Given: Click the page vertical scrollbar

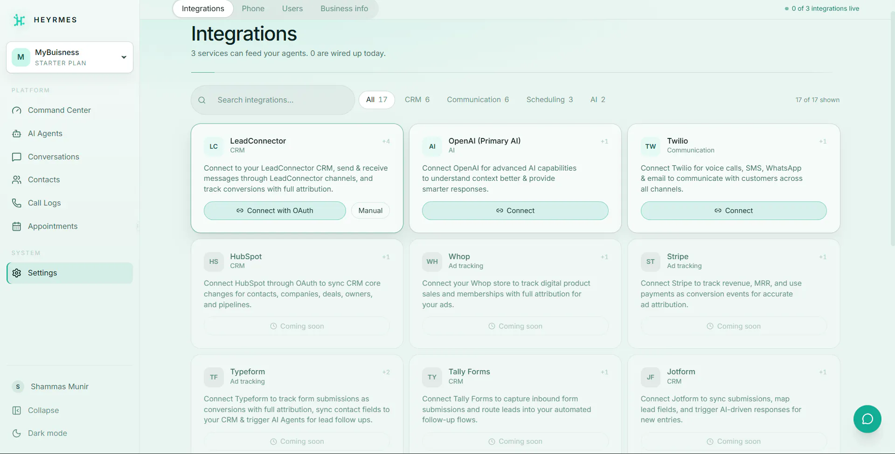Looking at the screenshot, I should pyautogui.click(x=892, y=128).
